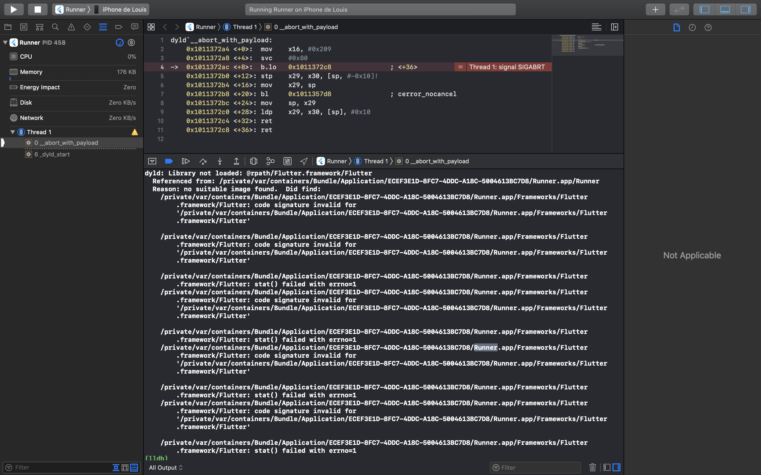Click the Library plus button
The image size is (761, 475).
point(655,10)
